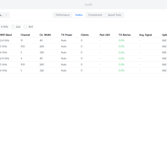Sort by Past 24H column header
The height and width of the screenshot is (167, 167).
coord(105,35)
